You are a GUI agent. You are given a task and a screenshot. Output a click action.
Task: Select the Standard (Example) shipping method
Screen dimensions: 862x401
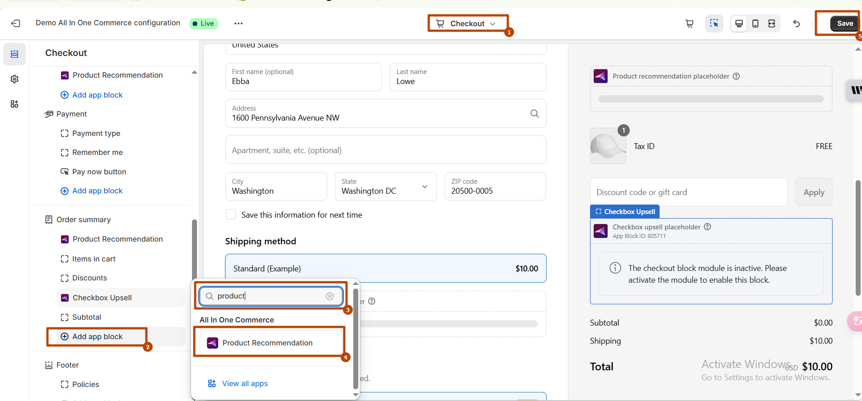point(385,268)
